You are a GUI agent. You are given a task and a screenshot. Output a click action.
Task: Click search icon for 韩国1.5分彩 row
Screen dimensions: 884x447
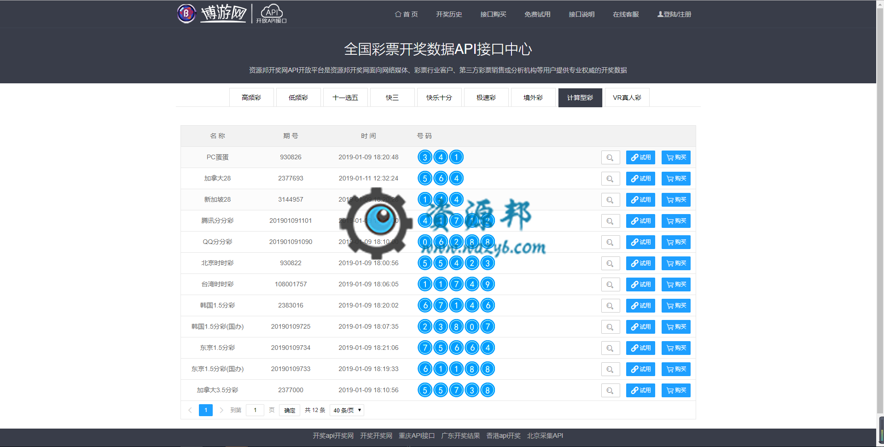(611, 306)
